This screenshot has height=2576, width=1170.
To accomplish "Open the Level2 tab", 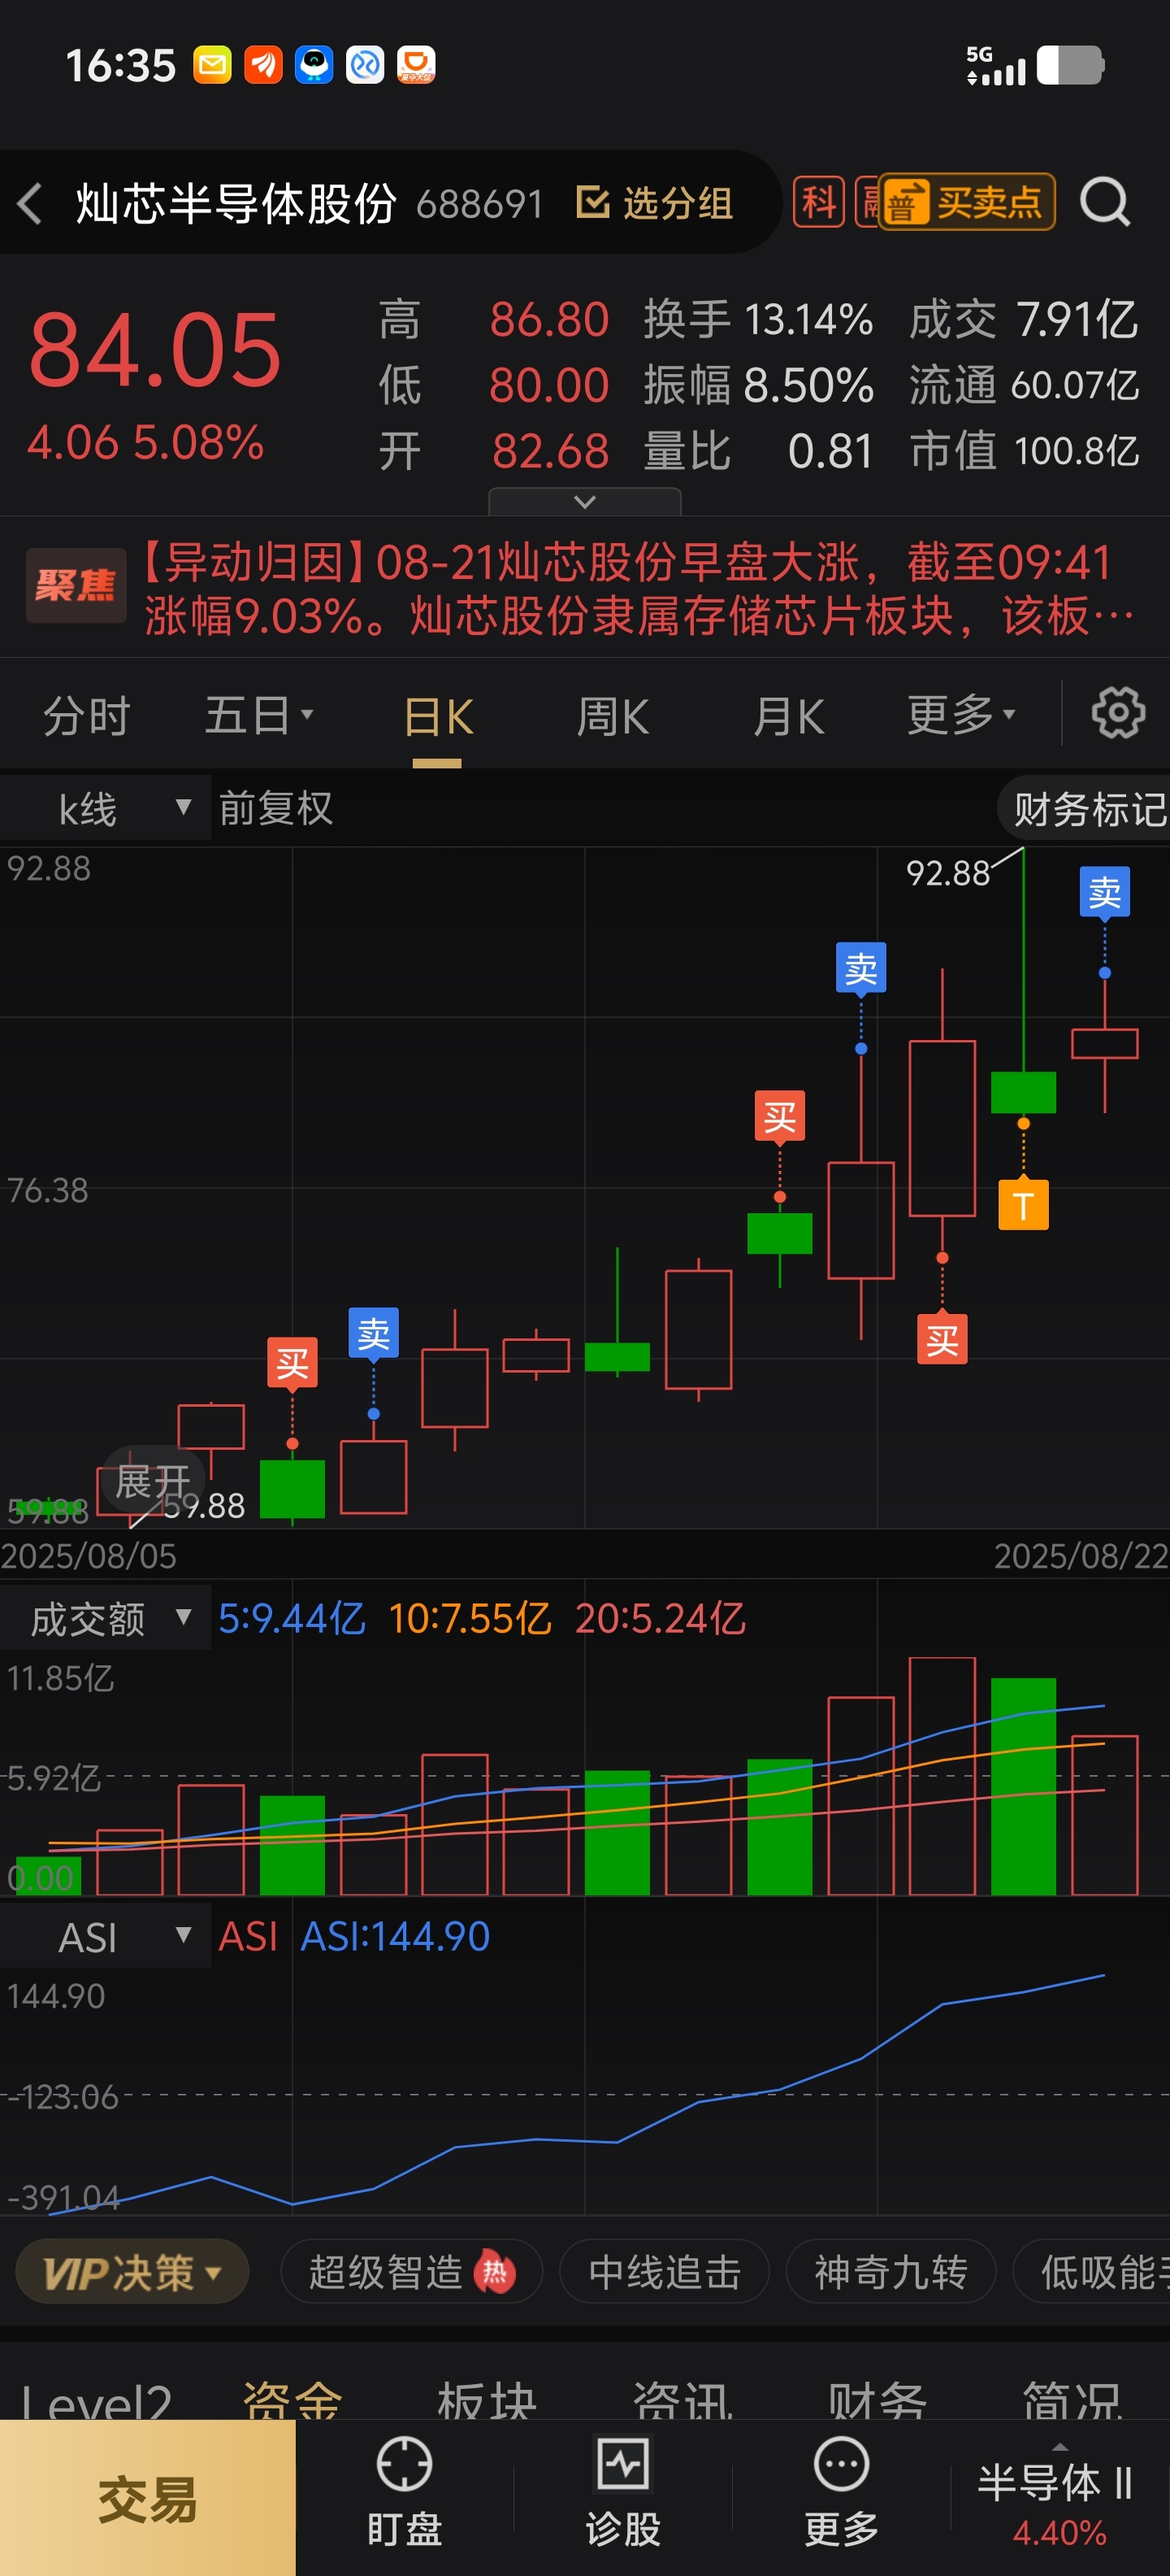I will coord(96,2402).
